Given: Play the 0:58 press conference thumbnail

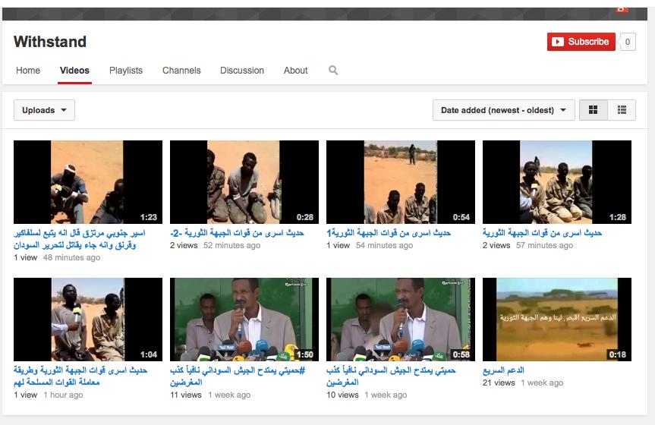Looking at the screenshot, I should [401, 320].
